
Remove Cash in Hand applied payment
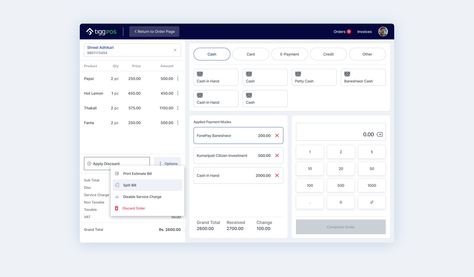click(x=277, y=175)
